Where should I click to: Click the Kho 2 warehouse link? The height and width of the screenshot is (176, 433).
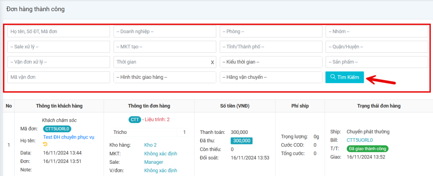150,145
